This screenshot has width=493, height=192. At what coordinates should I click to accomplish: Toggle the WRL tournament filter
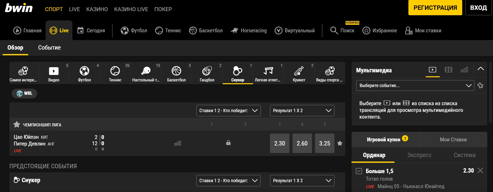(x=24, y=94)
